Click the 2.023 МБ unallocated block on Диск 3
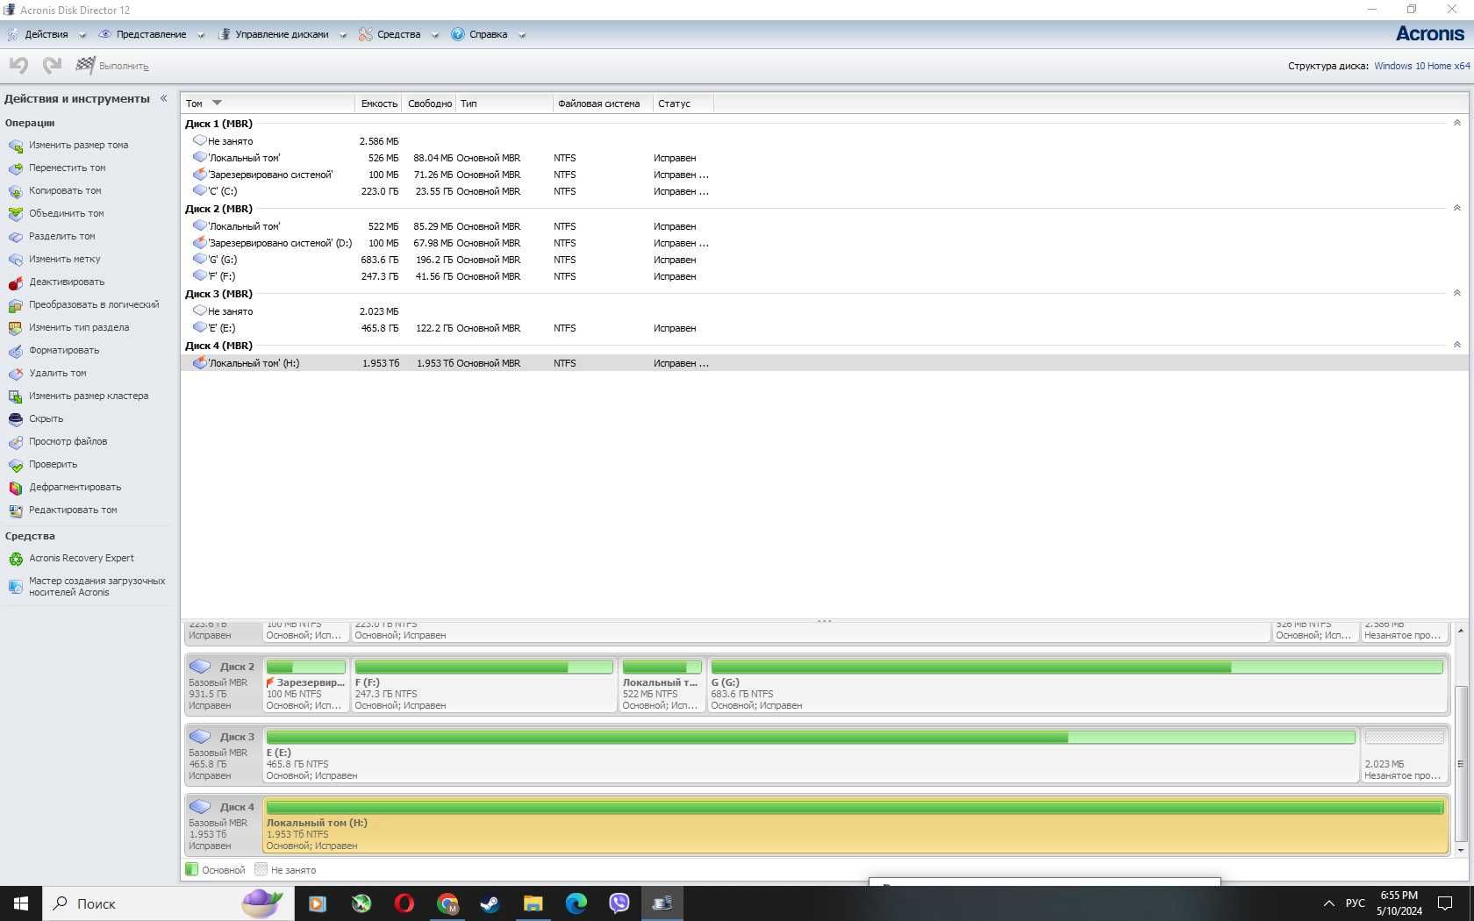This screenshot has width=1474, height=921. pyautogui.click(x=1404, y=753)
